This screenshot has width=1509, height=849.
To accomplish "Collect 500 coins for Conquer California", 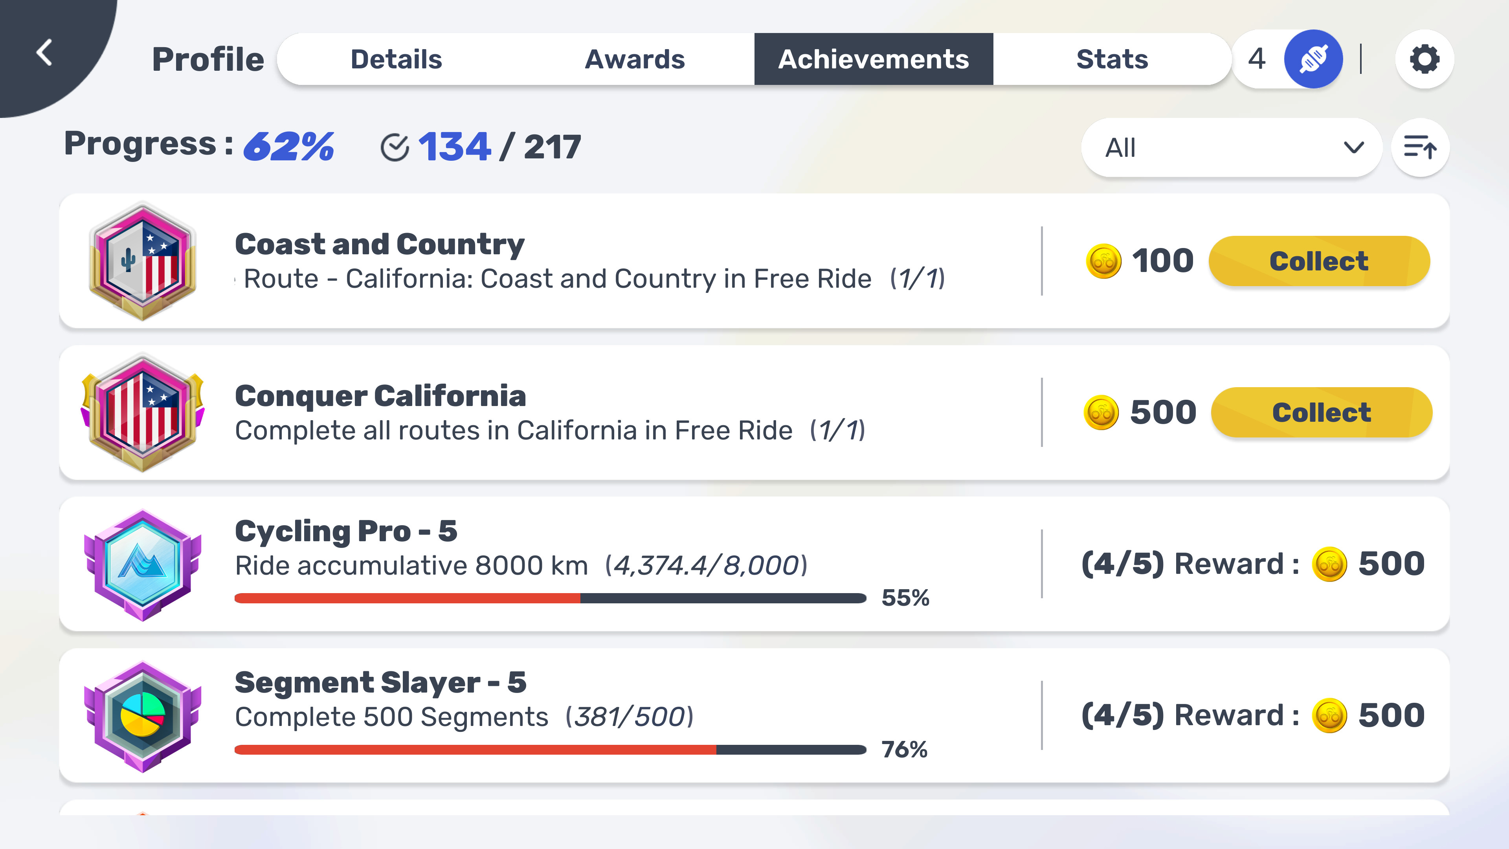I will pyautogui.click(x=1322, y=412).
